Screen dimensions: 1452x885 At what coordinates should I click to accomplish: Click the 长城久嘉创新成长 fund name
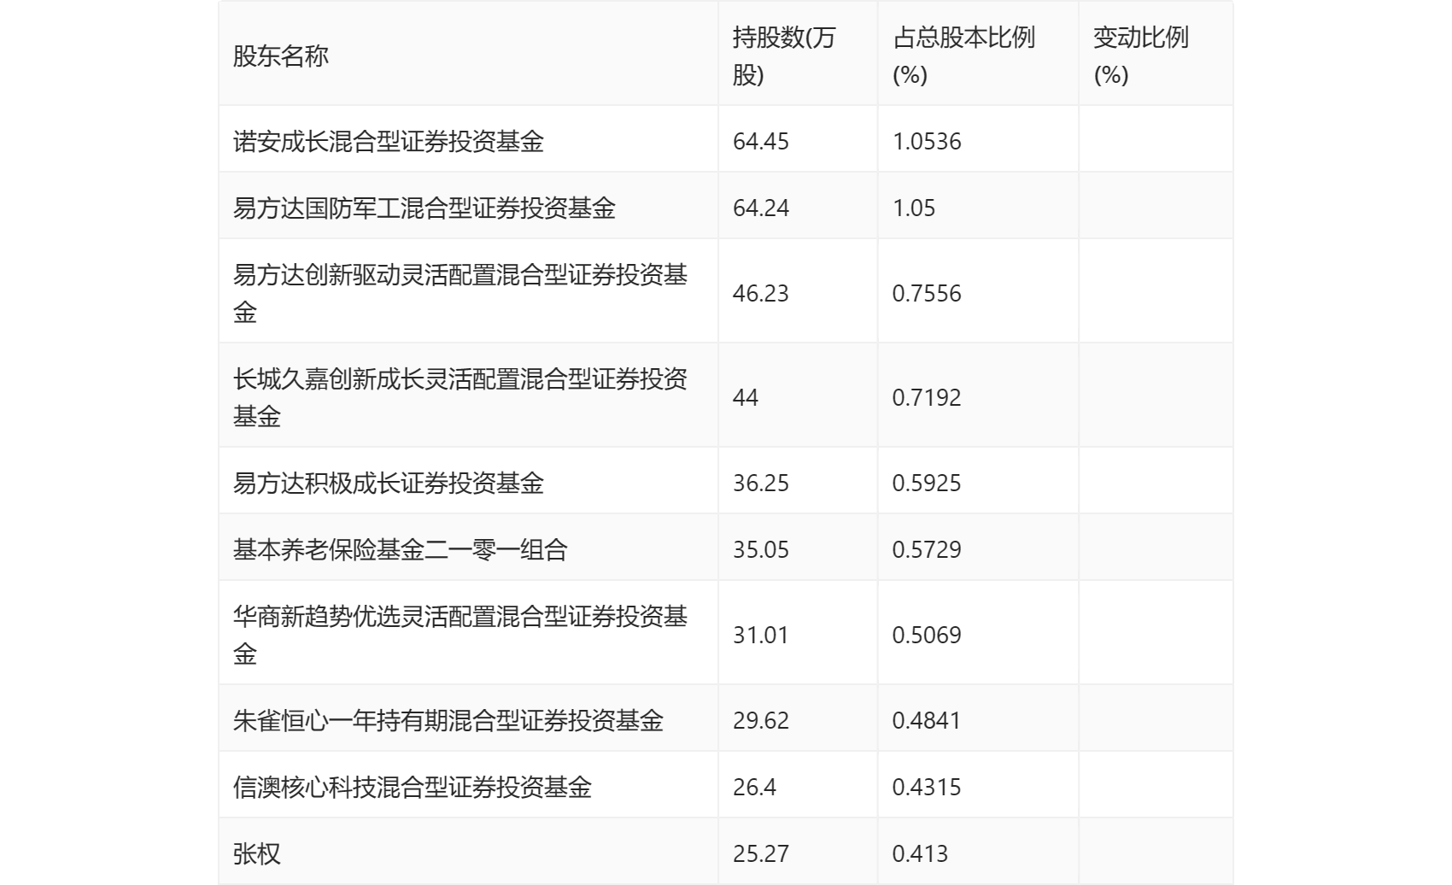(460, 397)
